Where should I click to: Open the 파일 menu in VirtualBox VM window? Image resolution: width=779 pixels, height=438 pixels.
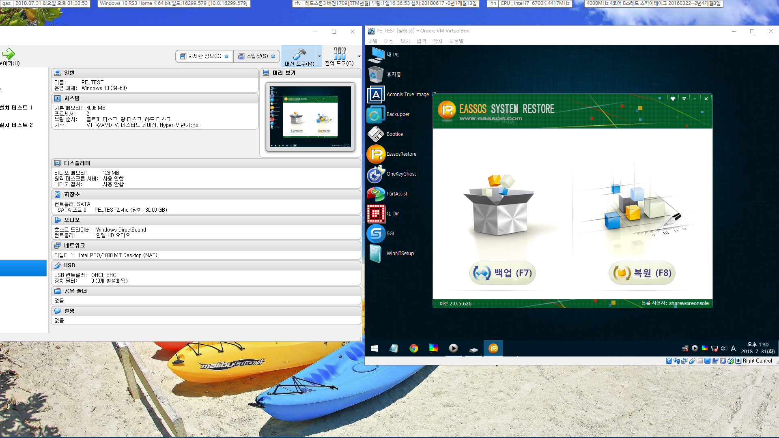coord(372,41)
